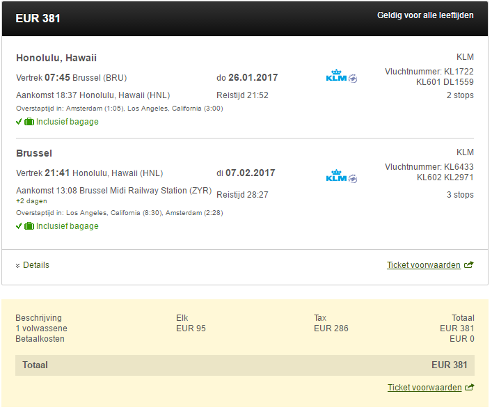Viewport: 492px width, 412px height.
Task: Click departure time 21:41 Honolulu, Hawaii (HNL)
Action: pyautogui.click(x=90, y=173)
